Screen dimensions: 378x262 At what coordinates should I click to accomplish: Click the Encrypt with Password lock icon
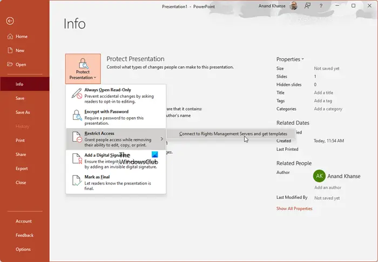coord(77,115)
